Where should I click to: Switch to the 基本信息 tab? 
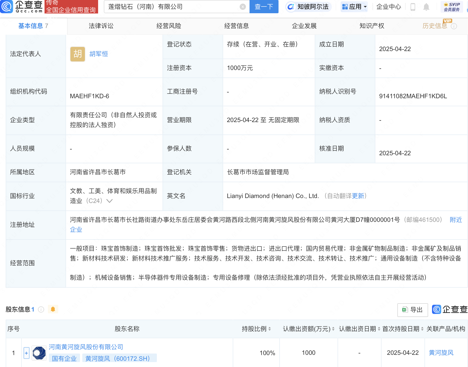click(x=33, y=26)
